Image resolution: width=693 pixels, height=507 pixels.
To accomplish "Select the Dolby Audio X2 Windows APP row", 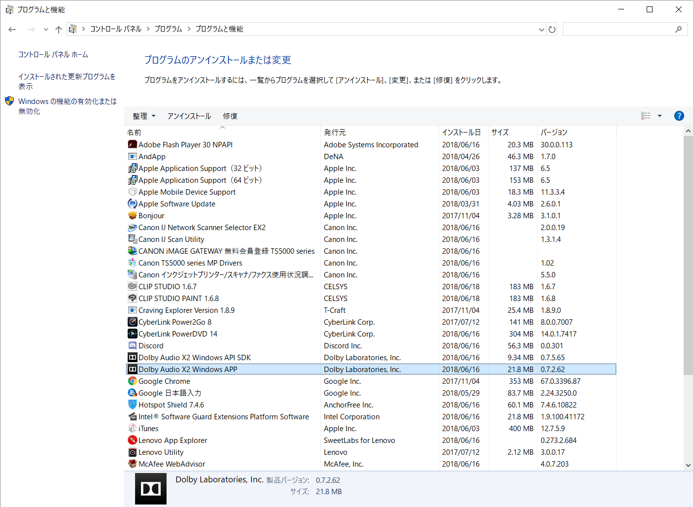I will coord(371,369).
